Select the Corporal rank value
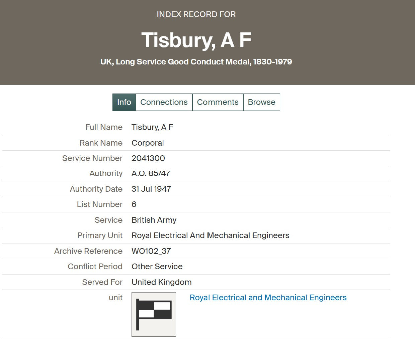Viewport: 415px width, 344px height. 148,143
